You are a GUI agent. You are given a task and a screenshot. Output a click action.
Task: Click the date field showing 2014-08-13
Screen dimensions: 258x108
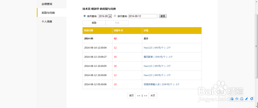[143, 16]
